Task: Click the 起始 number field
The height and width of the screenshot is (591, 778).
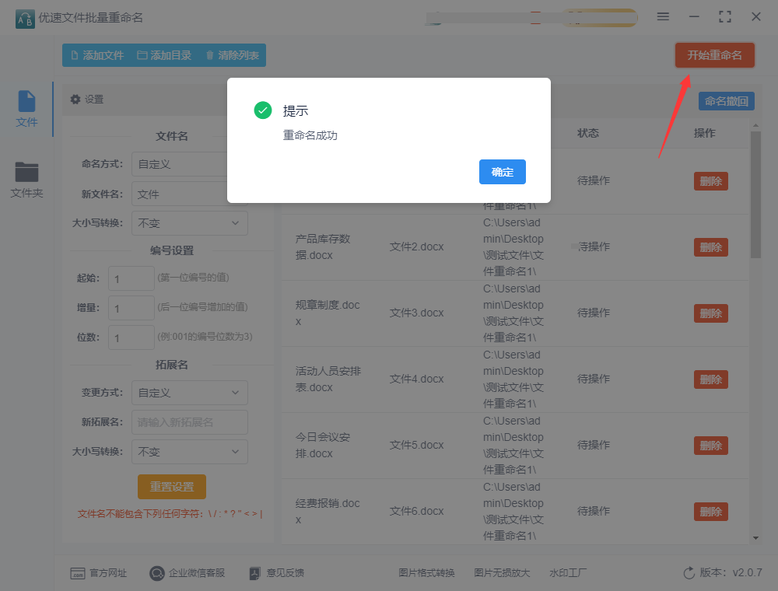Action: 131,278
